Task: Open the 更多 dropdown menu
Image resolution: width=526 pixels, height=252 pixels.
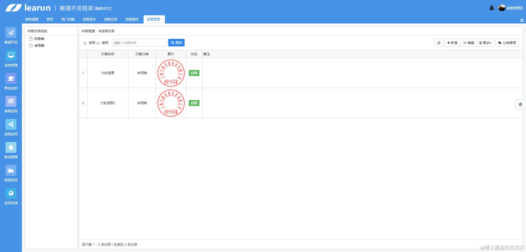Action: coord(485,43)
